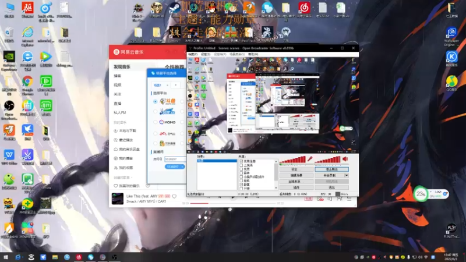Adjust the desktop audio volume bar in OBS
This screenshot has width=466, height=262.
click(328, 160)
